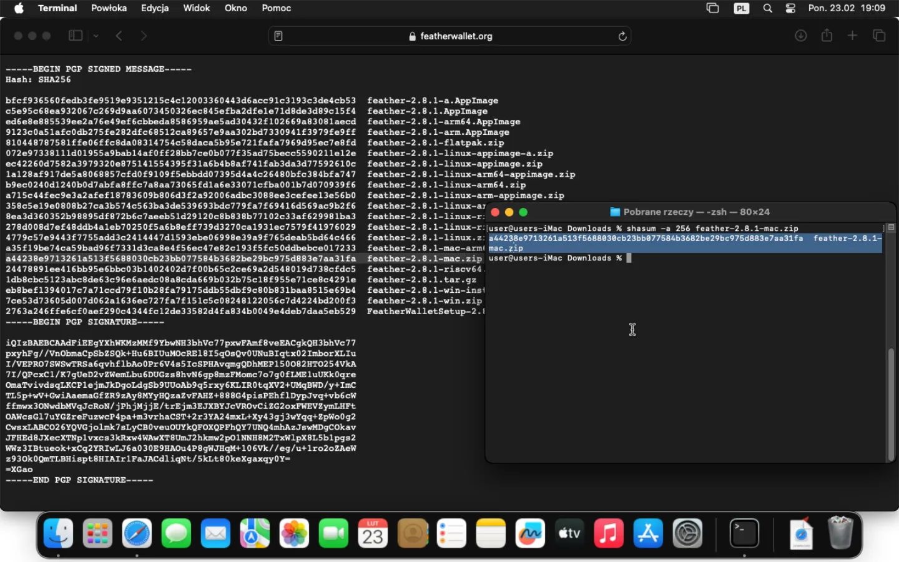The width and height of the screenshot is (899, 562).
Task: Open Reminders in the Dock
Action: [x=451, y=534]
